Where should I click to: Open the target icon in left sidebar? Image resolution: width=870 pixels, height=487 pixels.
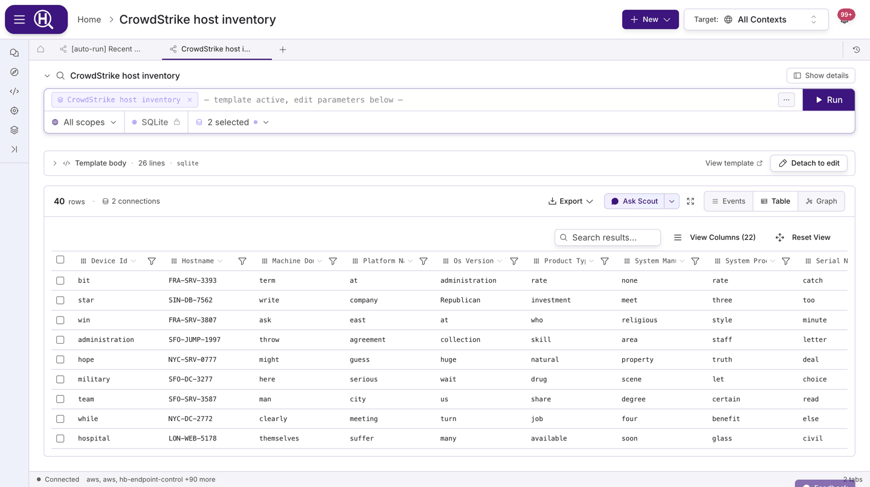click(x=14, y=111)
